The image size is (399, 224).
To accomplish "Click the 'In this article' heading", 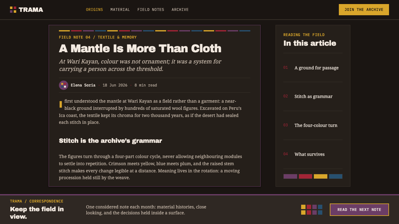I will click(x=310, y=43).
